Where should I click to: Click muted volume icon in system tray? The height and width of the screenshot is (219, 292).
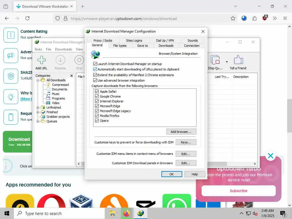click(x=255, y=214)
